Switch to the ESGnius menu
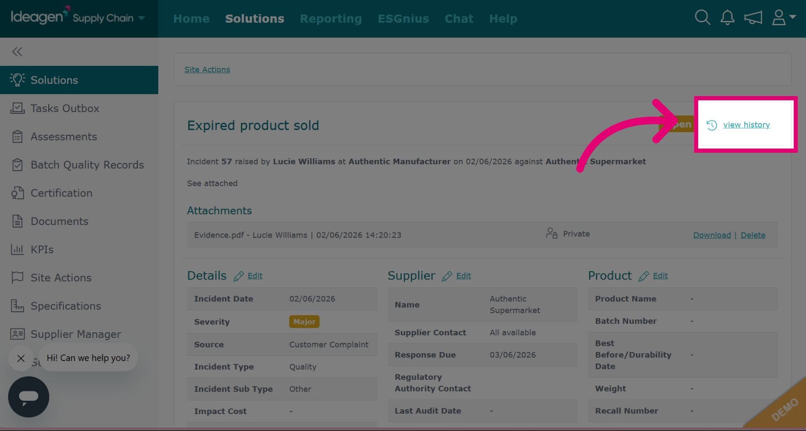Image resolution: width=806 pixels, height=431 pixels. click(403, 18)
